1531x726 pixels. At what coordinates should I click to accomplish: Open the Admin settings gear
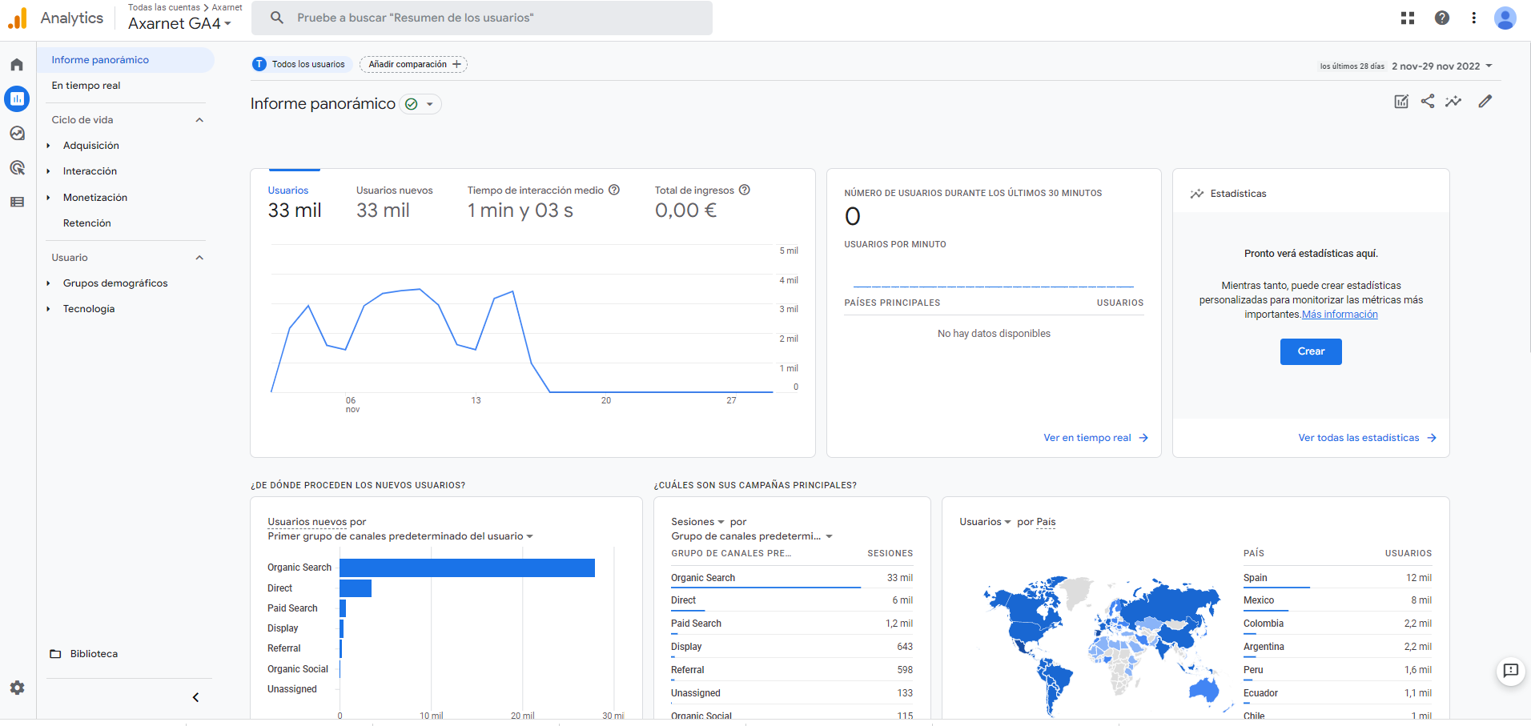coord(17,688)
